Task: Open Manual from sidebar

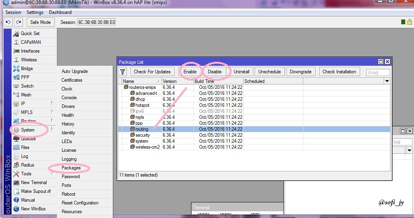Action: coord(34,200)
